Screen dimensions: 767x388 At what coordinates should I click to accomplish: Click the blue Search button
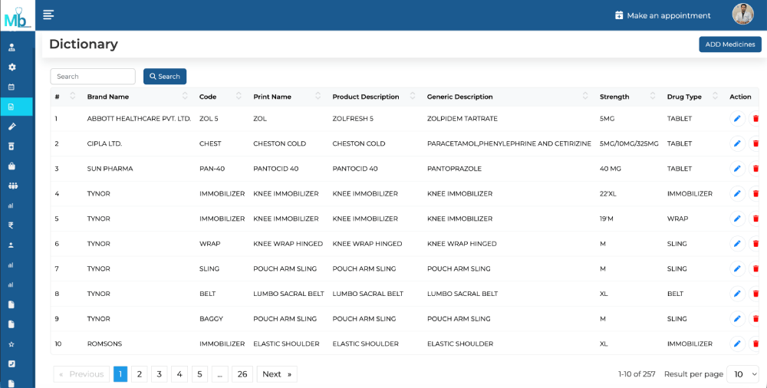click(165, 77)
